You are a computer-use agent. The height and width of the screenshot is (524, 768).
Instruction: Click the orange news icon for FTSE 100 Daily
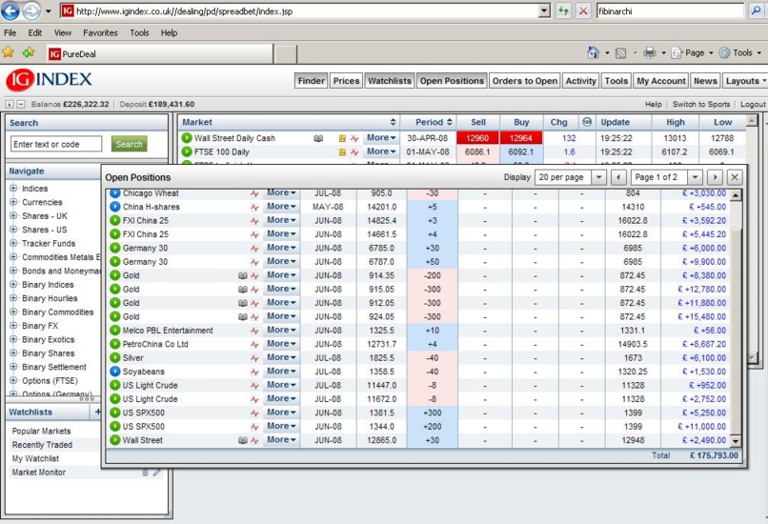pyautogui.click(x=342, y=152)
